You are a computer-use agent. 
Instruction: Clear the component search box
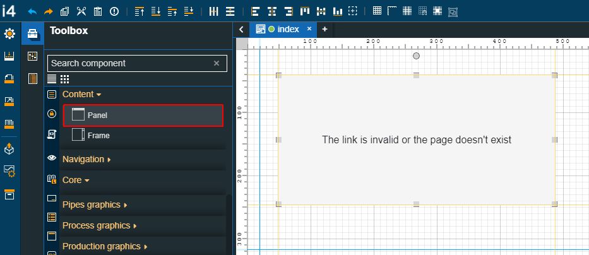(217, 63)
